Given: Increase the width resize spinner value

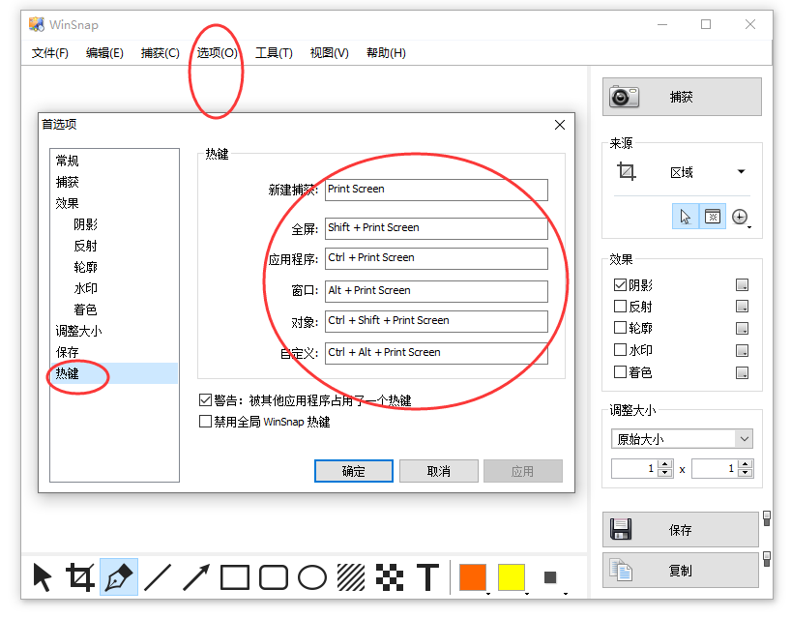Looking at the screenshot, I should [x=665, y=464].
